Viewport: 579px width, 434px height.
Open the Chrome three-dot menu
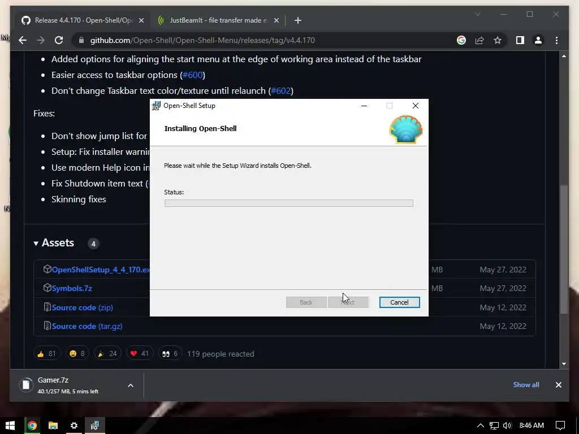556,40
